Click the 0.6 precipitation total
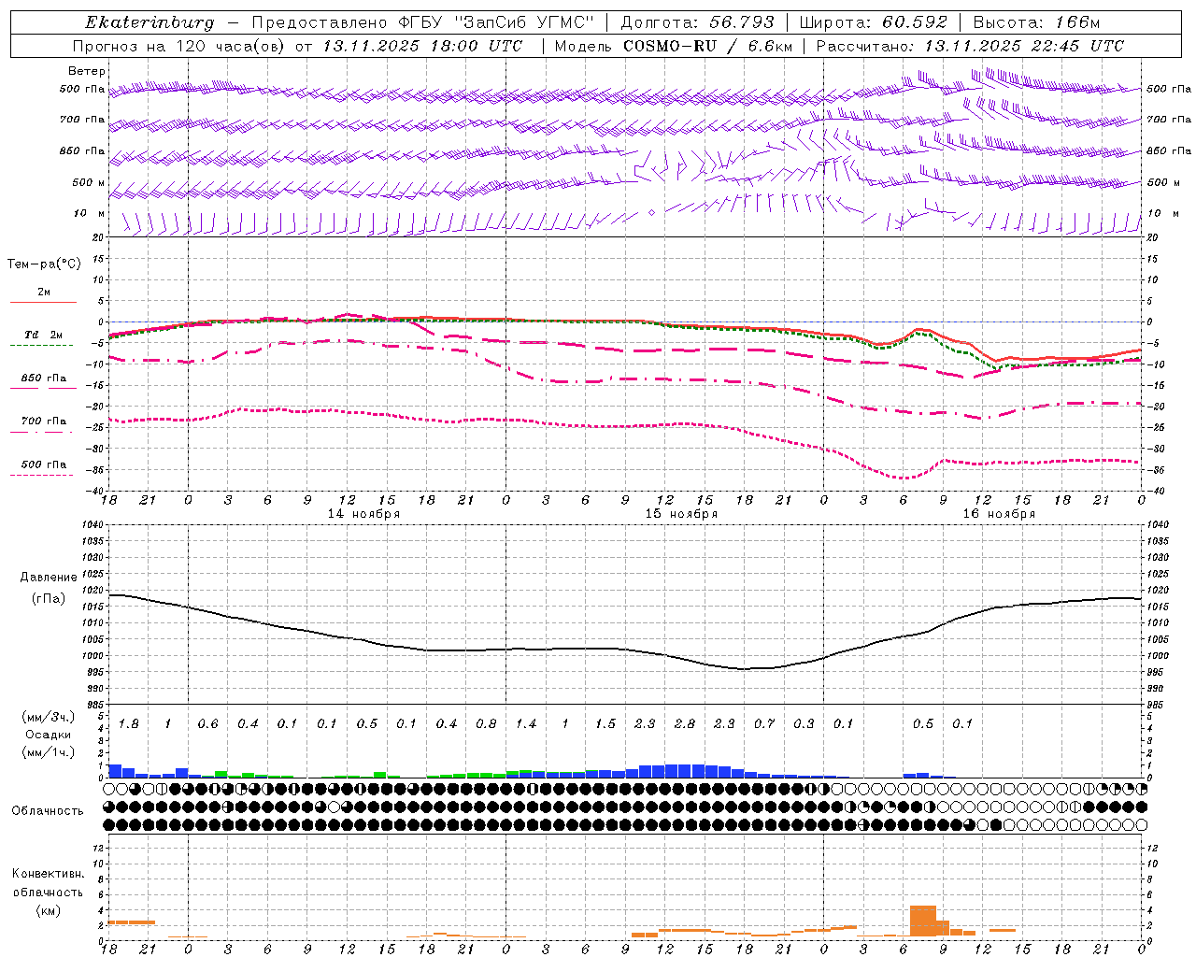This screenshot has width=1196, height=957. coord(207,724)
